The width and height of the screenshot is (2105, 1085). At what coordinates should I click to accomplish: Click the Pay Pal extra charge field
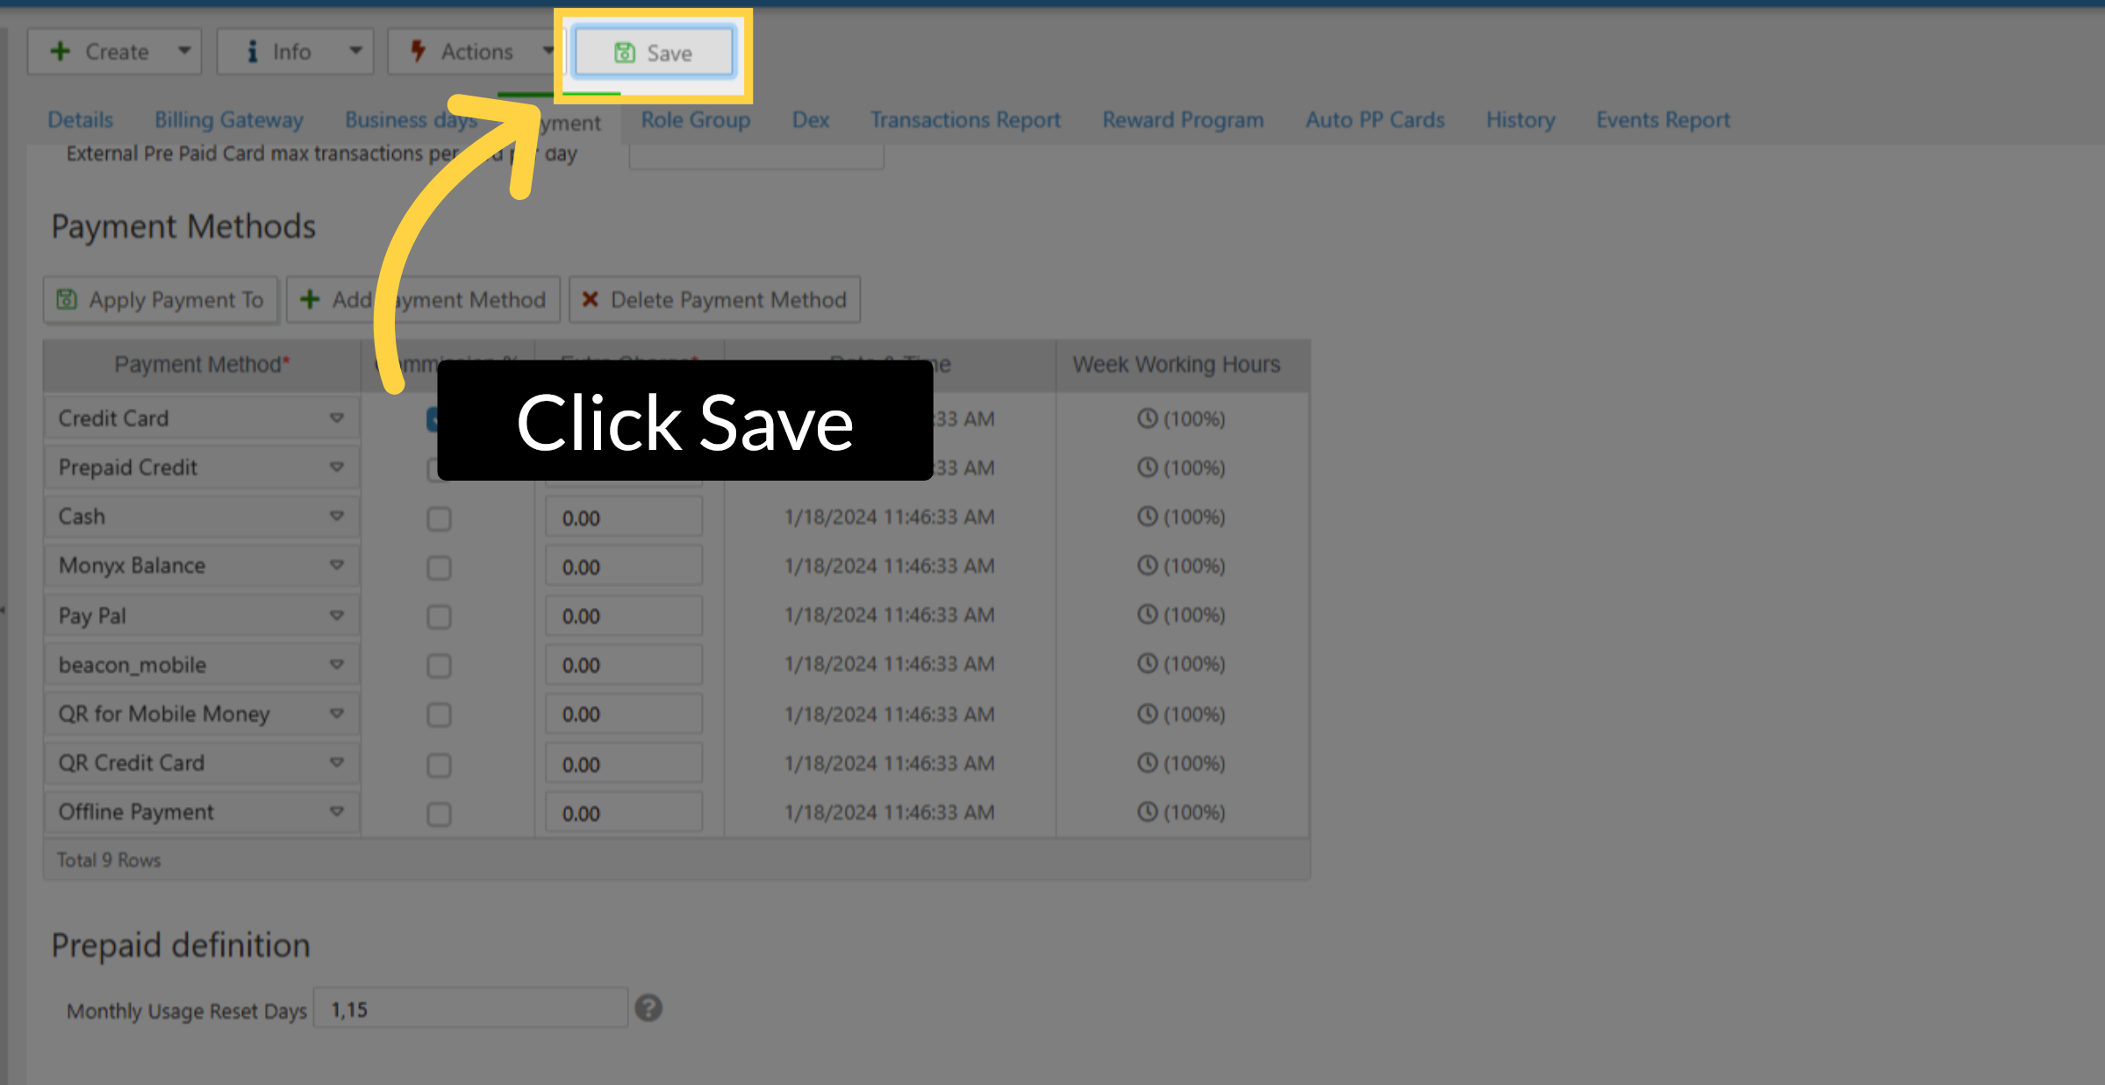(x=623, y=617)
